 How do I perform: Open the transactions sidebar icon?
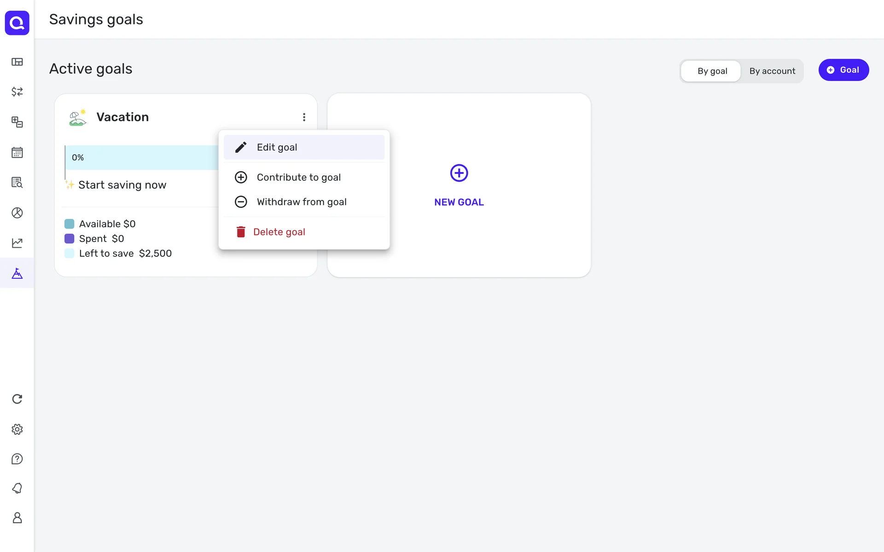click(17, 92)
